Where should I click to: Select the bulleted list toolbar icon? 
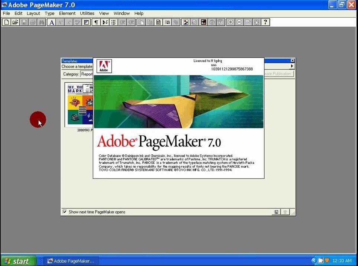tap(113, 22)
